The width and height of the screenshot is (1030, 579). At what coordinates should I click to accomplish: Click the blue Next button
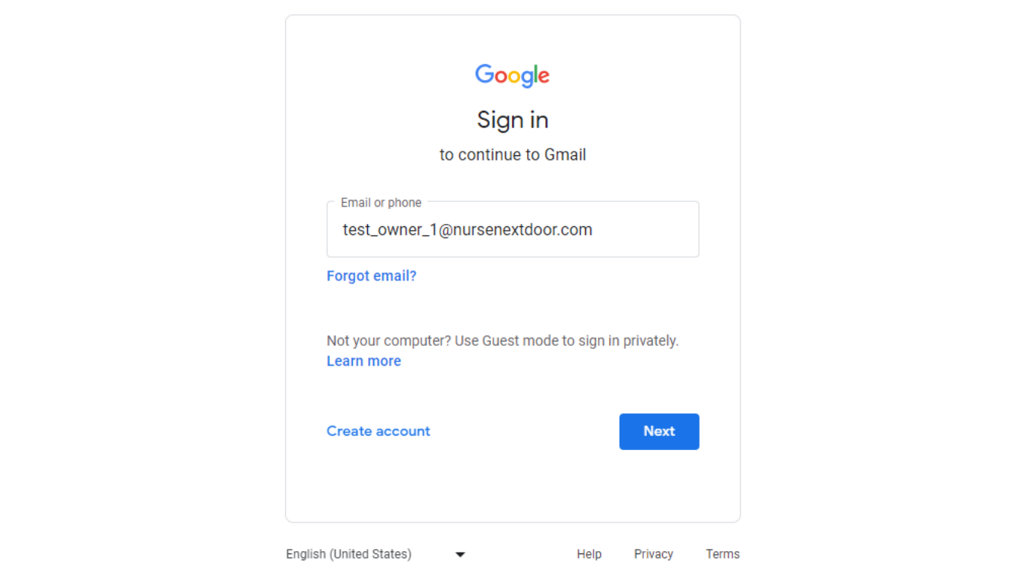pos(659,431)
